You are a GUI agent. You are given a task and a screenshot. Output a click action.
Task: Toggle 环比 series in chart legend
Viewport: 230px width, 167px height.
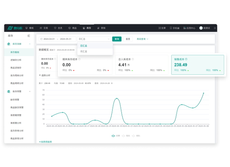click(126, 136)
